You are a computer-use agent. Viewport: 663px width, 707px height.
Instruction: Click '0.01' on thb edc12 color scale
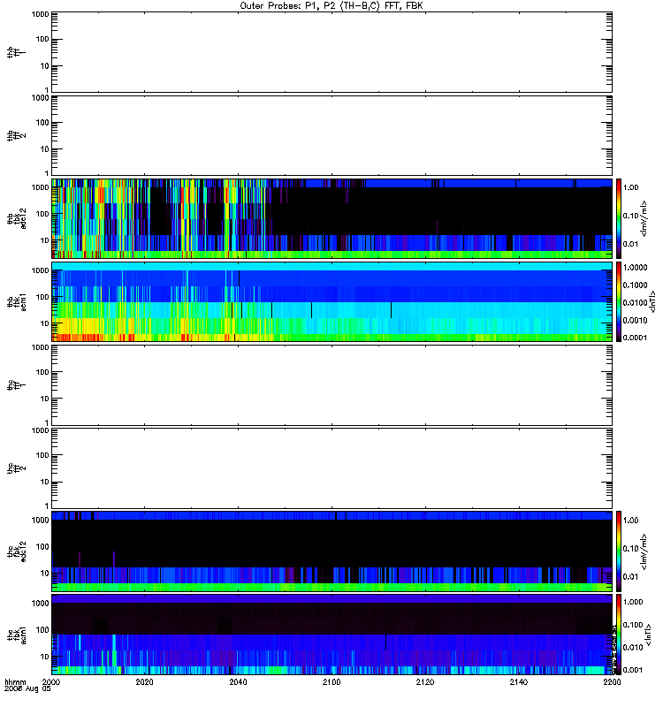point(631,244)
